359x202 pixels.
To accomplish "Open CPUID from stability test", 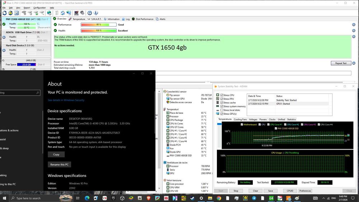I will click(290, 191).
